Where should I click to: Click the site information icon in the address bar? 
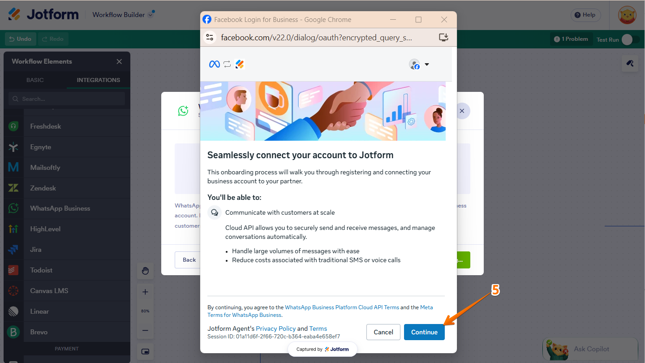tap(210, 37)
